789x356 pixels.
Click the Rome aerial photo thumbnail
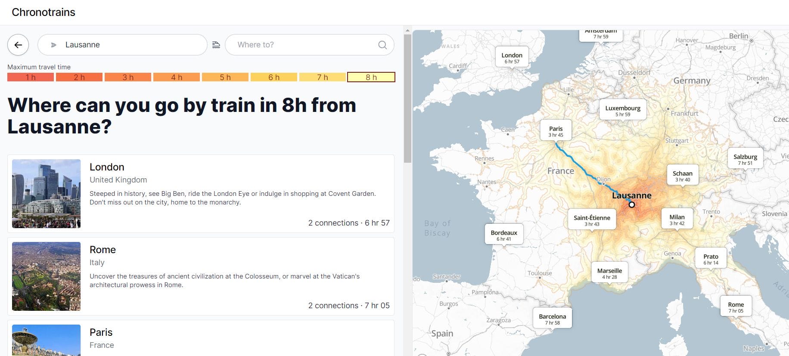(47, 276)
